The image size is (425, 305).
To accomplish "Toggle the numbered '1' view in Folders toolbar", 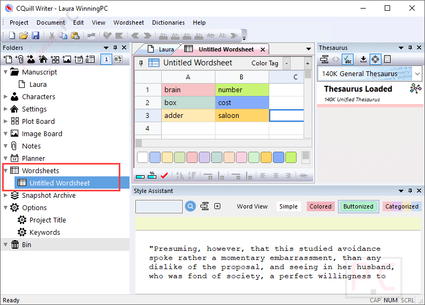I will 106,59.
